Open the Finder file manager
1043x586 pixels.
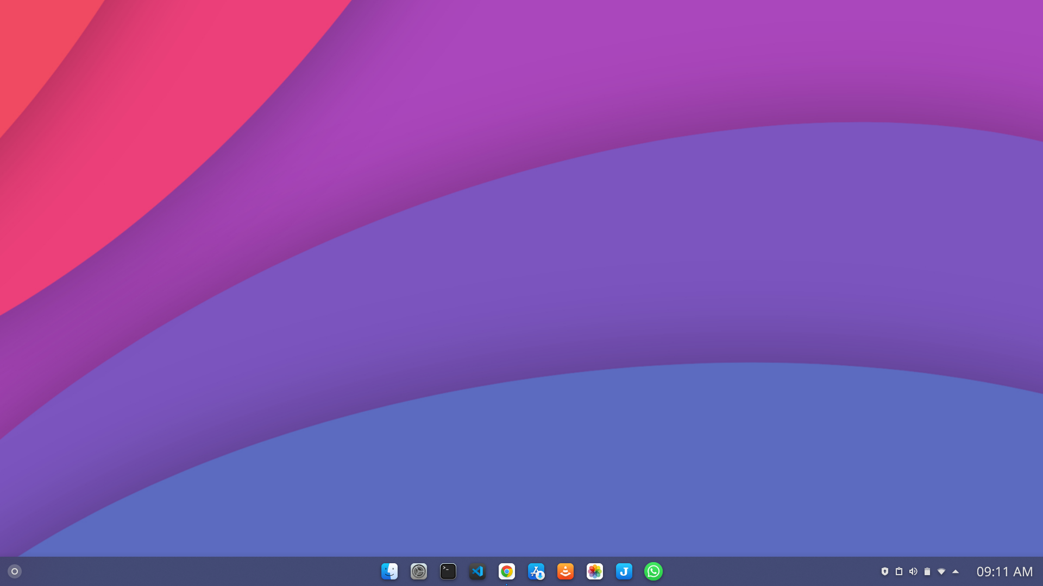tap(389, 571)
